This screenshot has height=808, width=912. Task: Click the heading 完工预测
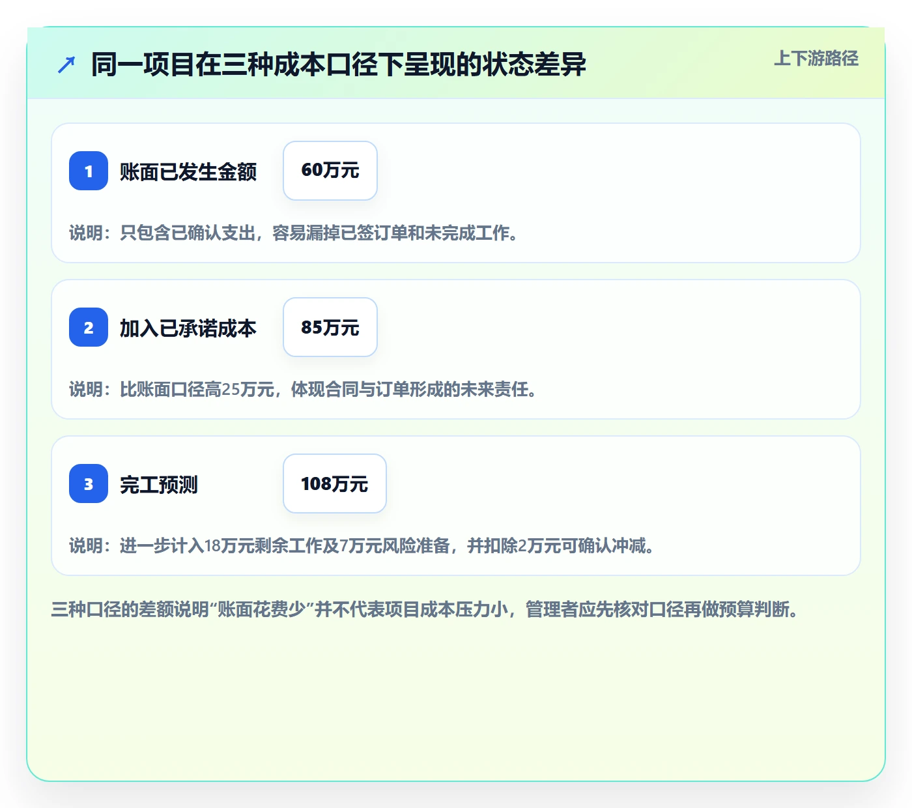159,484
